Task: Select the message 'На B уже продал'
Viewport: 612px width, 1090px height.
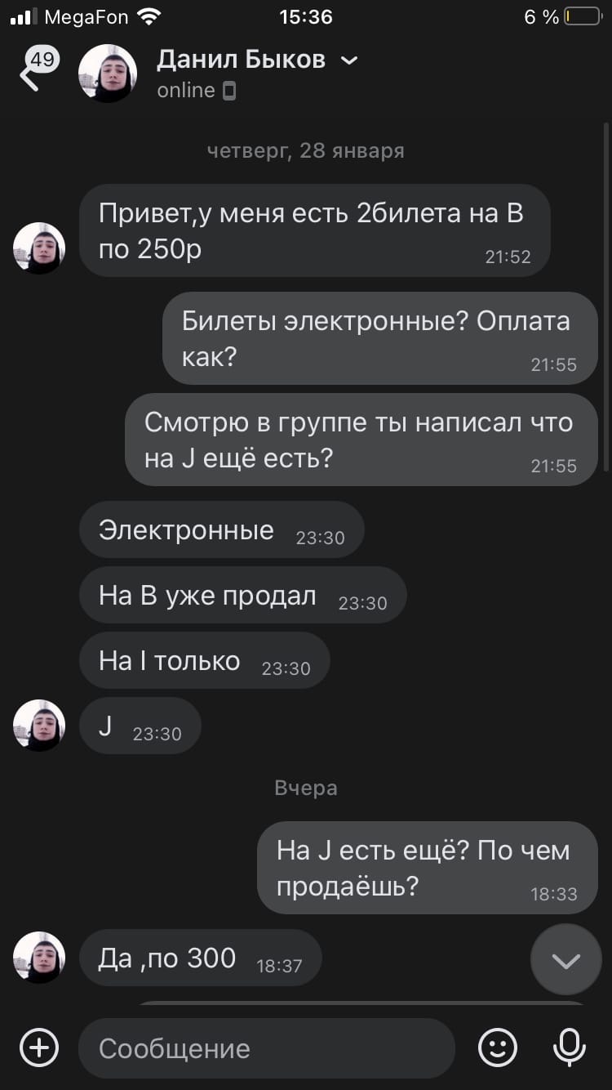Action: [x=242, y=596]
